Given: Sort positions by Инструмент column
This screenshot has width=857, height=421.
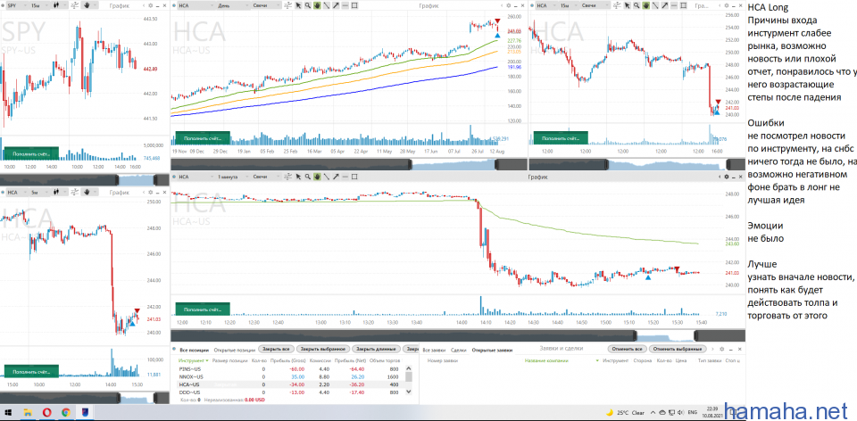Looking at the screenshot, I should point(194,360).
